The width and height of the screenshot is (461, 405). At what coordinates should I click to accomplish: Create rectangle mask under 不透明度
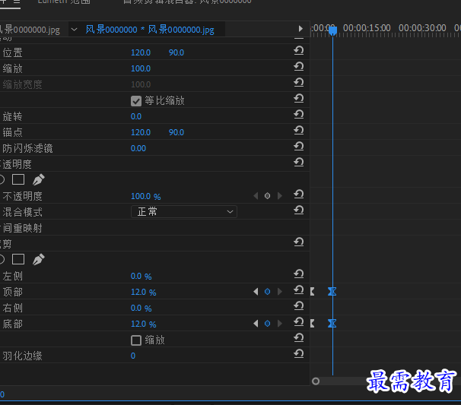click(x=18, y=179)
